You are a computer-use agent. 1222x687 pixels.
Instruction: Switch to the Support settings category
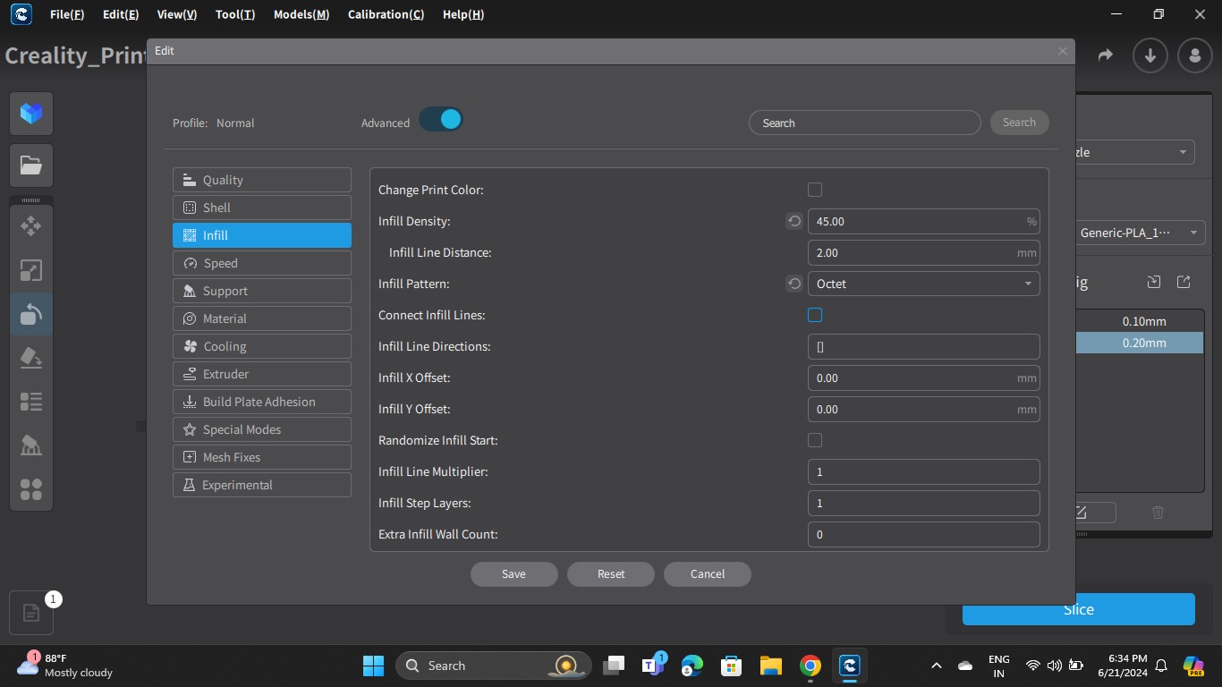coord(262,291)
